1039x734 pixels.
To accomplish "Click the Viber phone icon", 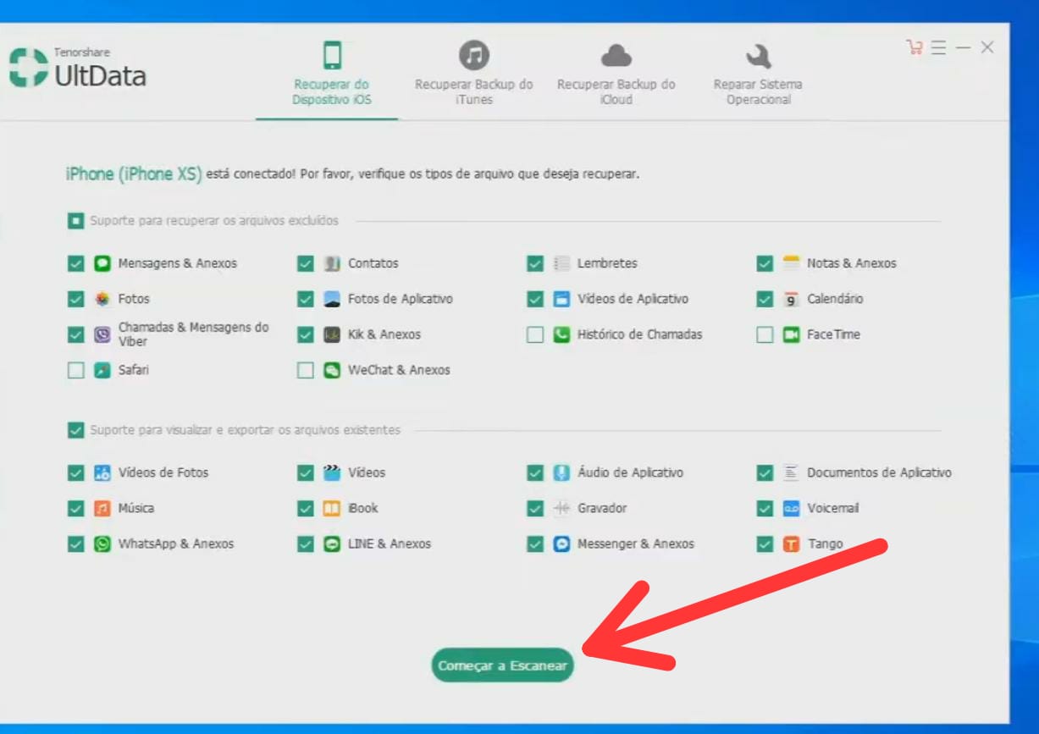I will (x=102, y=334).
